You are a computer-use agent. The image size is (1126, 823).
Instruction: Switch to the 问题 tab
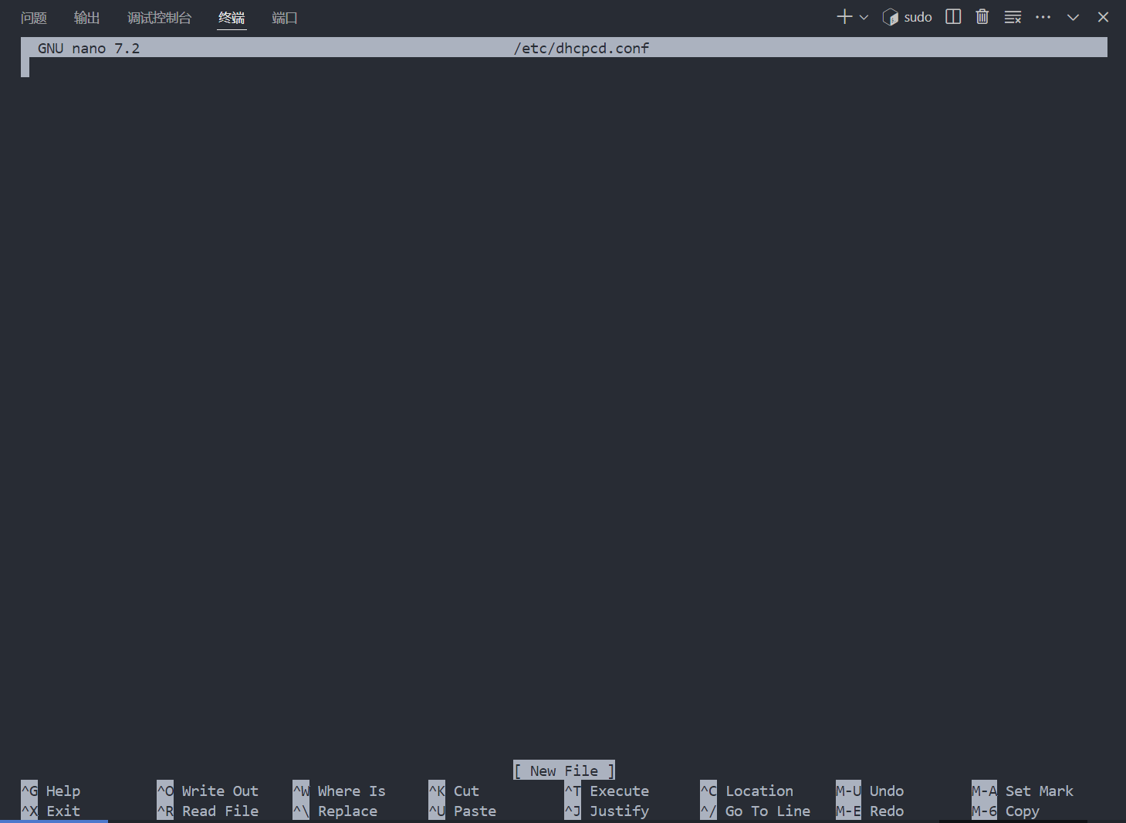pyautogui.click(x=34, y=18)
